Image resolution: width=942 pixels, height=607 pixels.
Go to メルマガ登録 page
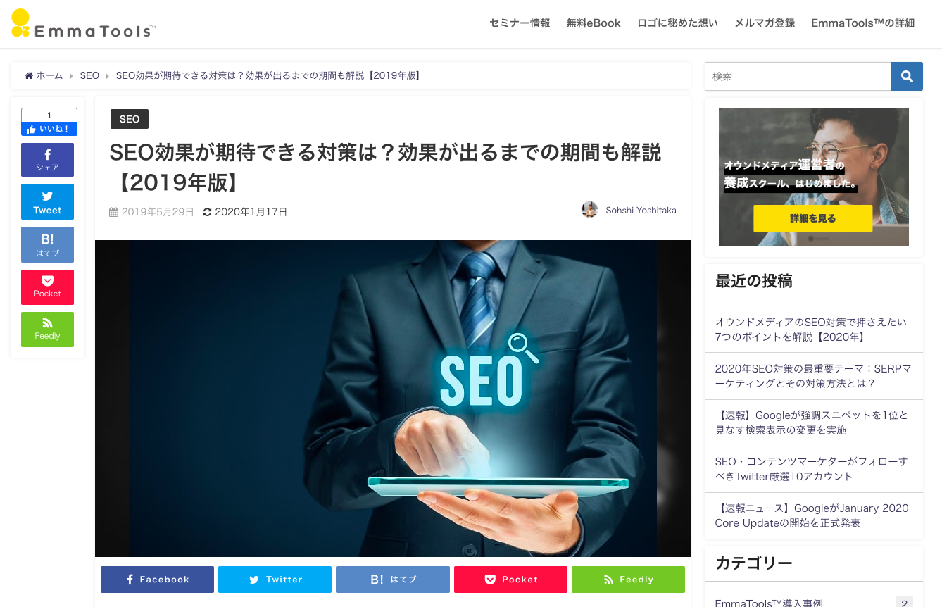pyautogui.click(x=765, y=23)
